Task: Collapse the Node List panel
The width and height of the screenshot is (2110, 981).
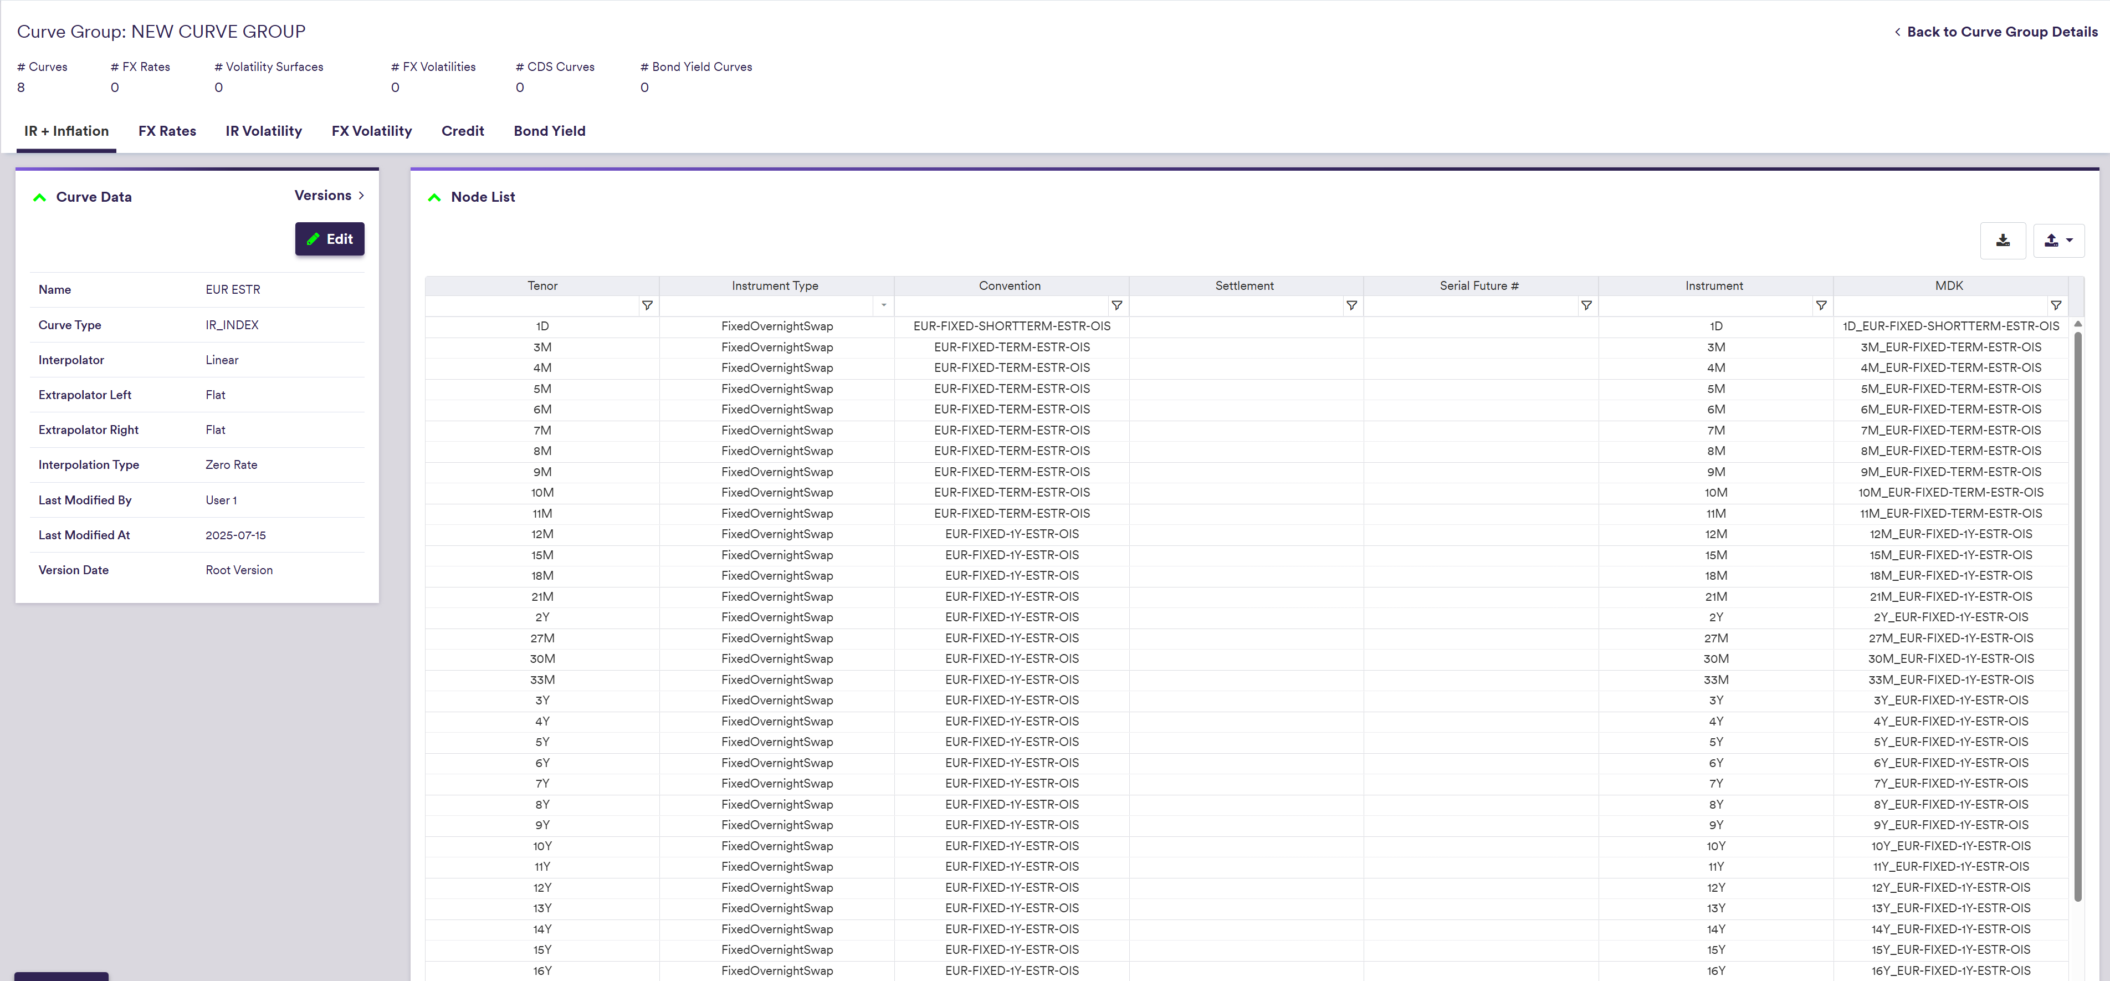Action: coord(435,197)
